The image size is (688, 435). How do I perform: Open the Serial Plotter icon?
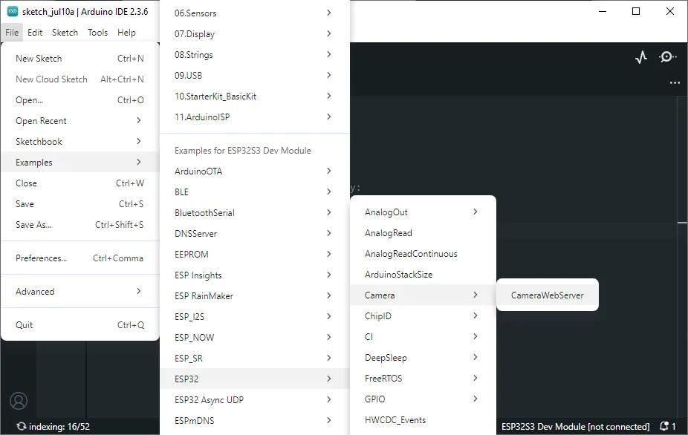(x=641, y=57)
